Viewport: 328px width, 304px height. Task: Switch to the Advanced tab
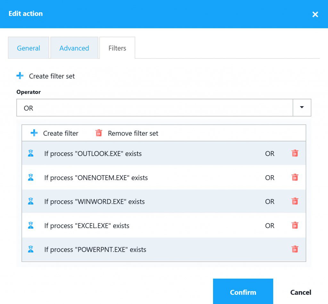(x=74, y=48)
